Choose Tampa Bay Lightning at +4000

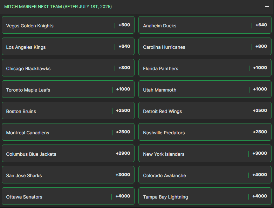(205, 196)
